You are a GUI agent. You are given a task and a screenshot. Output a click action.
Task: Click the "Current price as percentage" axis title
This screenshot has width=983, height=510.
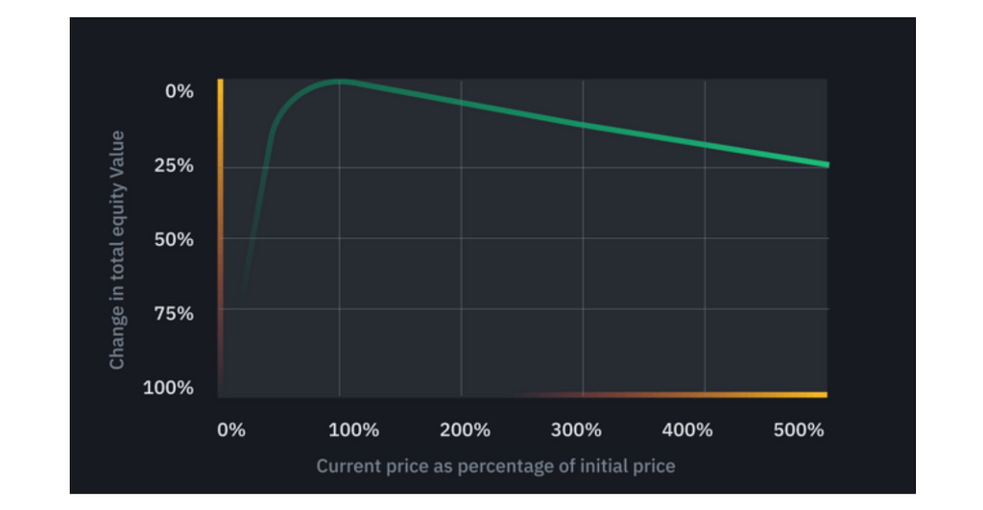[495, 467]
